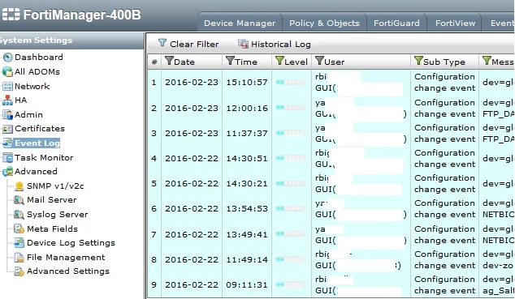The image size is (515, 299).
Task: Open Meta Fields settings
Action: click(52, 229)
